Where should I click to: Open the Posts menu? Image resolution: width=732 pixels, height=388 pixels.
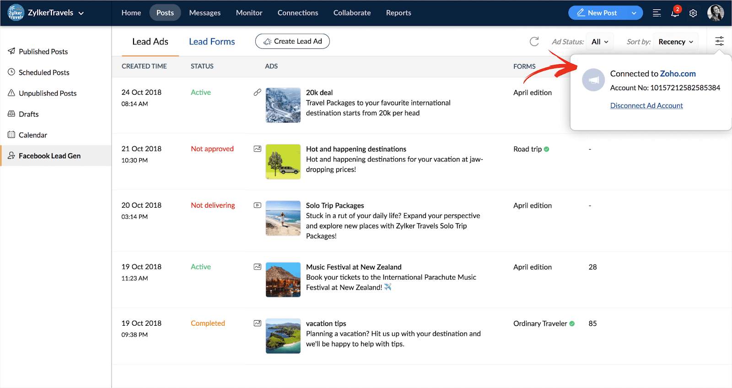pos(165,13)
